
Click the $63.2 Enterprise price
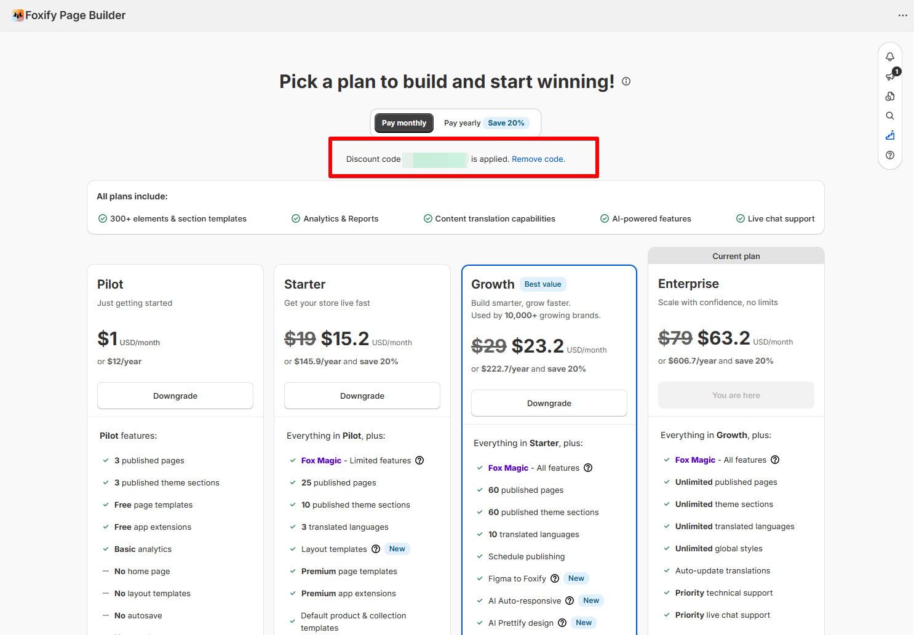[724, 338]
